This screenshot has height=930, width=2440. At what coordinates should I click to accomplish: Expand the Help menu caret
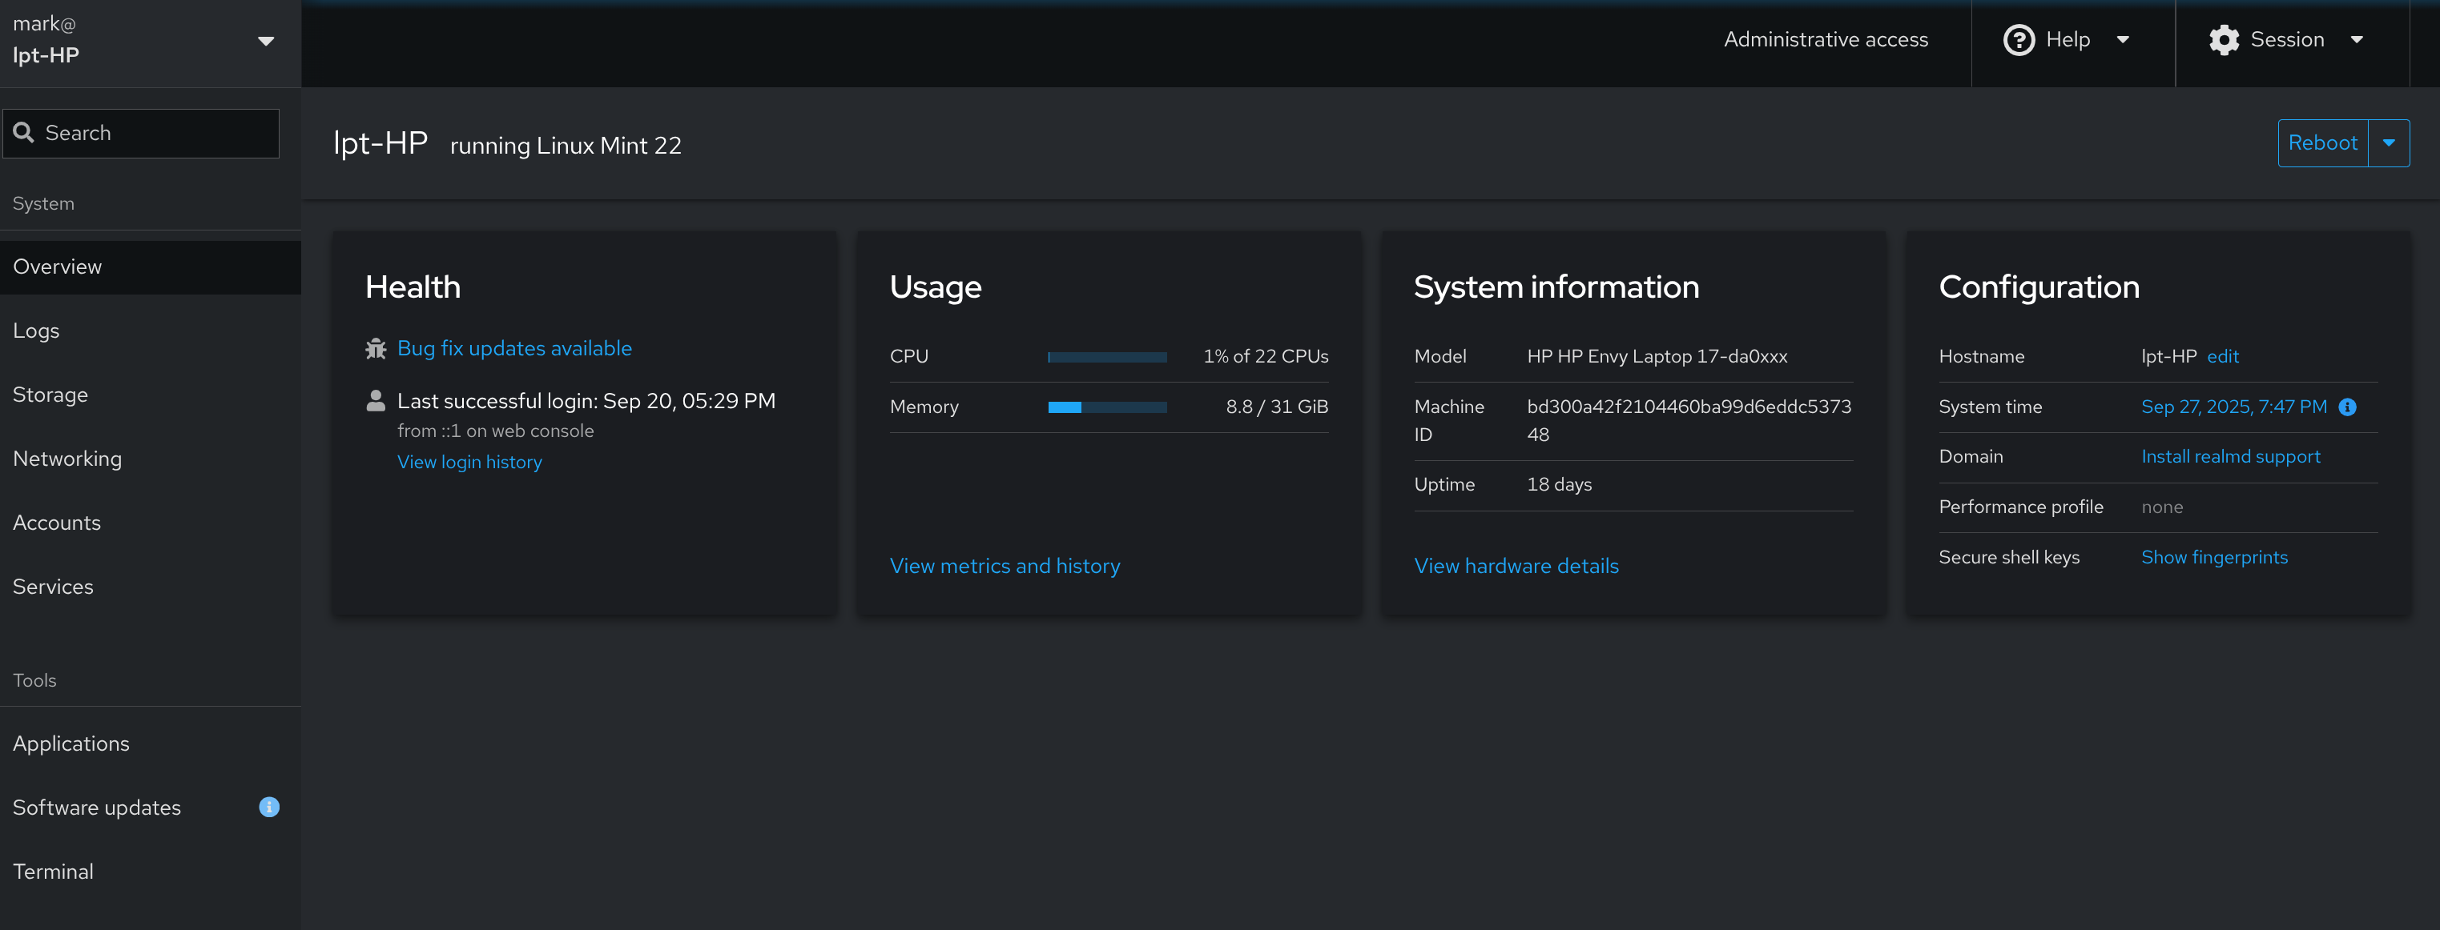(x=2123, y=40)
